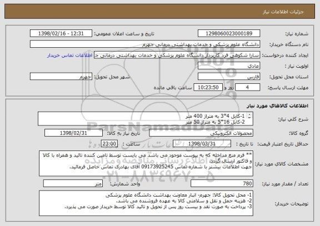Step through the شرح کلی نیاز spinner arrows
Screen dimensions: 320x226
coord(249,116)
